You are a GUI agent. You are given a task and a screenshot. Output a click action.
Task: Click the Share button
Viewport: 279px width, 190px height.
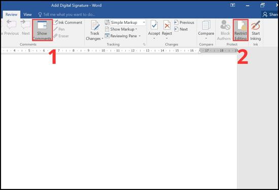[270, 15]
